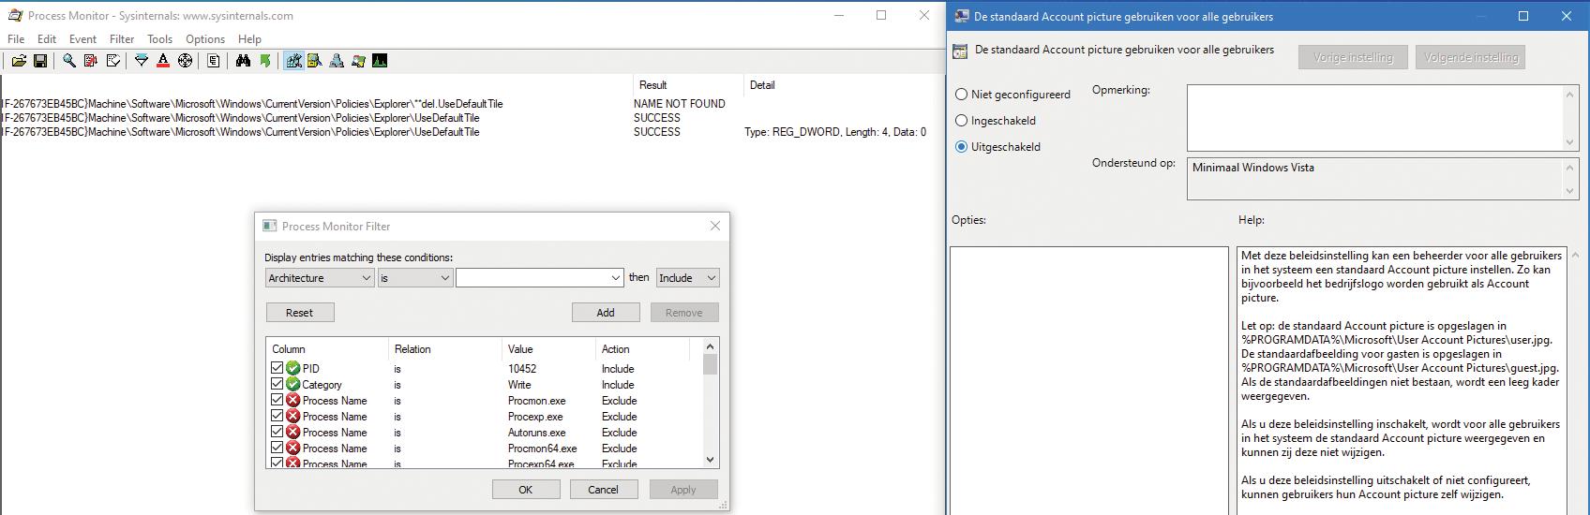This screenshot has width=1590, height=515.
Task: Toggle the Show Registry Activity icon
Action: click(293, 61)
